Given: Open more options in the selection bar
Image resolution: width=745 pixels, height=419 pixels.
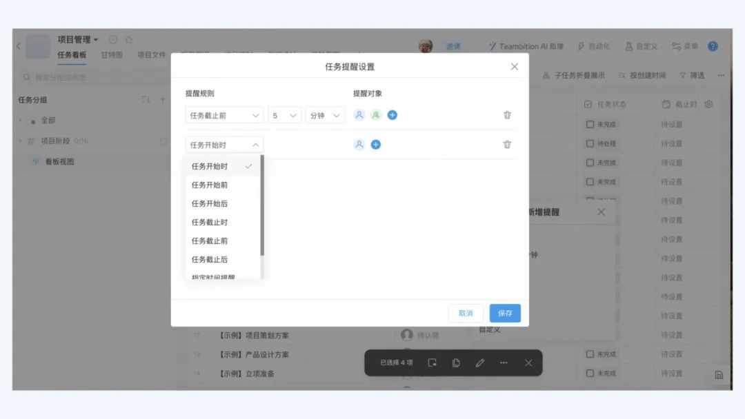Looking at the screenshot, I should click(x=504, y=363).
